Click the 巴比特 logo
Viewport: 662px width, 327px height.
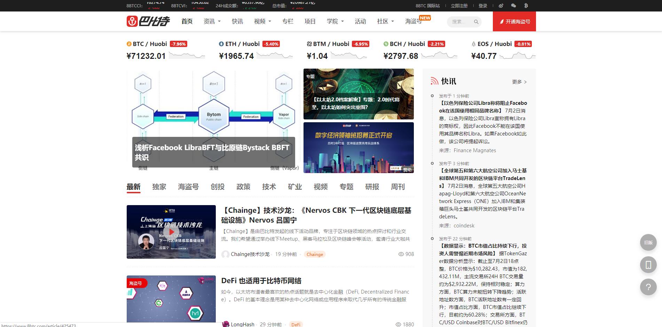pyautogui.click(x=148, y=21)
